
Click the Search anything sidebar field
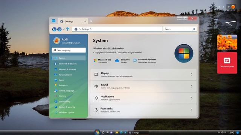69,50
